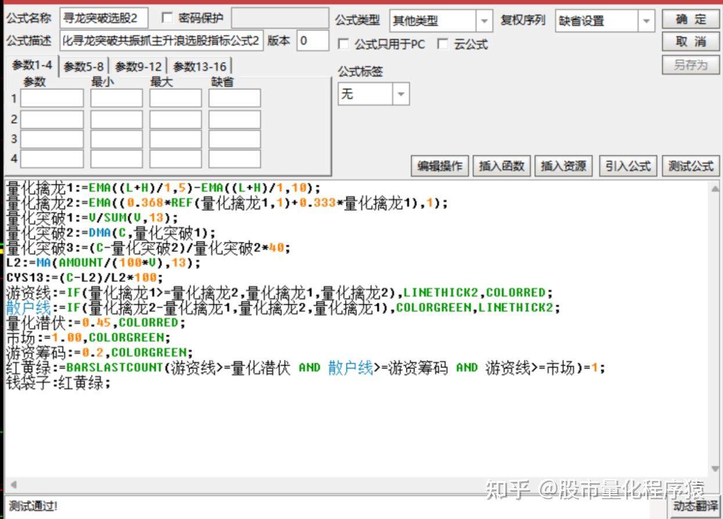Click into the 公式描述 text field
Image resolution: width=723 pixels, height=519 pixels.
click(x=161, y=41)
